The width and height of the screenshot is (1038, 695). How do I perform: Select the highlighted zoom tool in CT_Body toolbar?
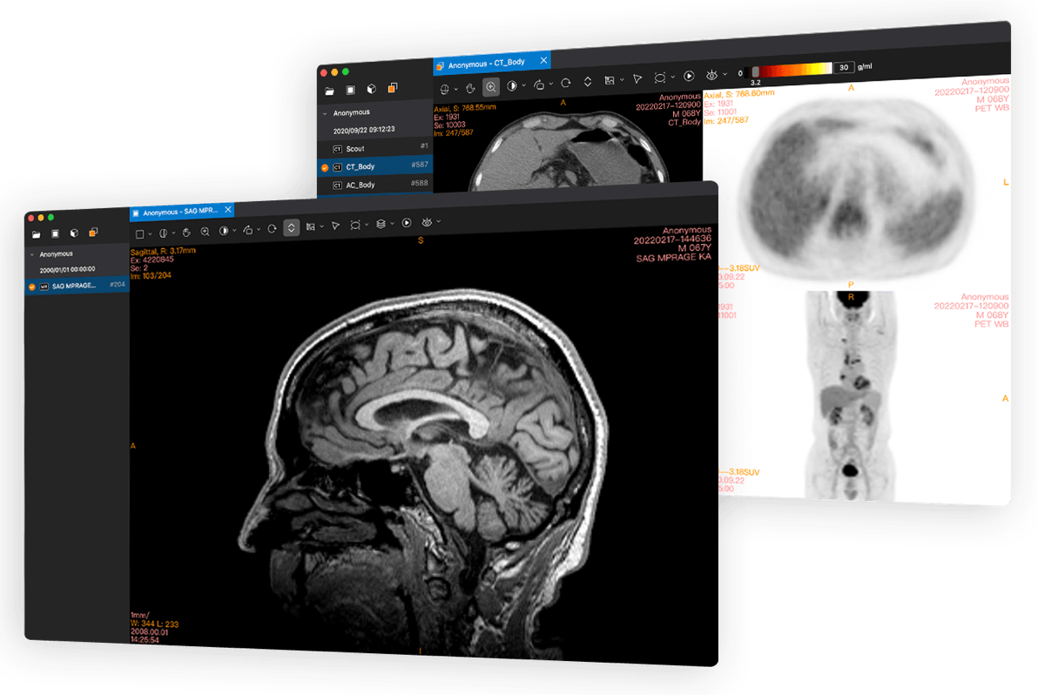pyautogui.click(x=490, y=87)
